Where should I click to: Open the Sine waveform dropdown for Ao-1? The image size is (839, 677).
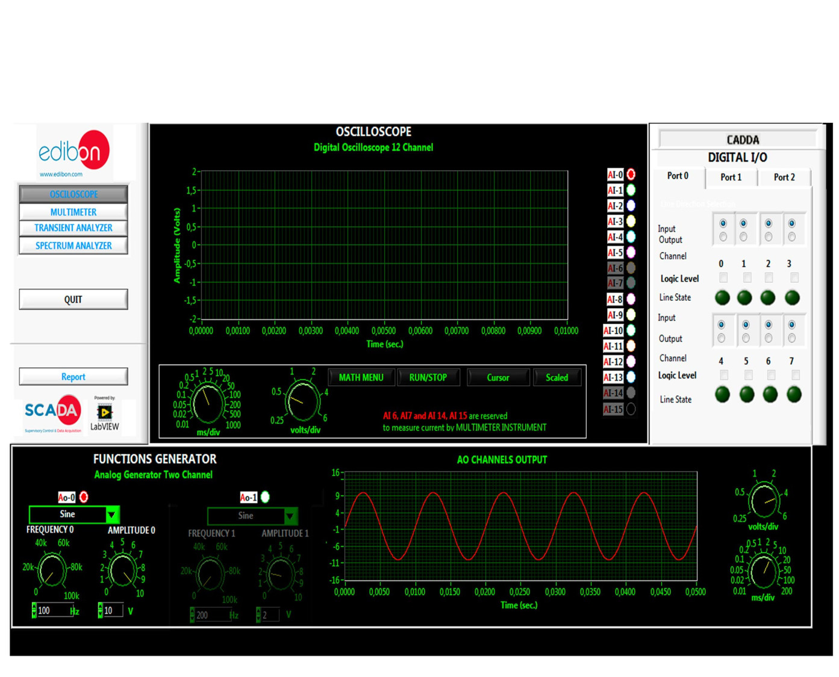(x=291, y=516)
